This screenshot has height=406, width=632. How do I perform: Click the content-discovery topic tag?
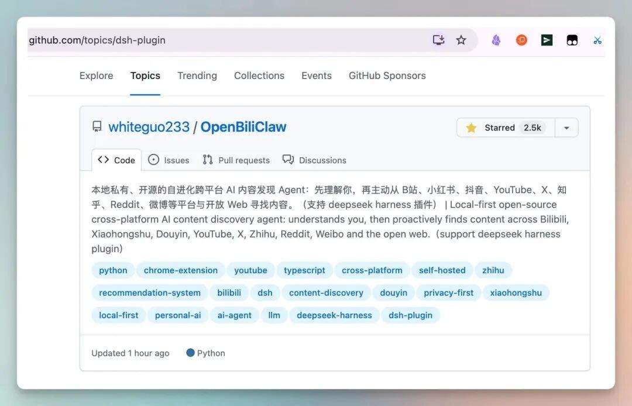coord(326,293)
